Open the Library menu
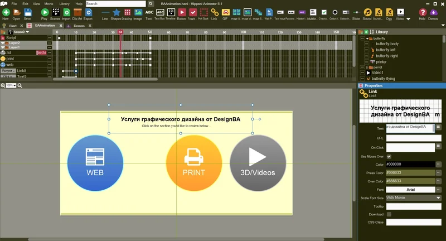 (64, 4)
